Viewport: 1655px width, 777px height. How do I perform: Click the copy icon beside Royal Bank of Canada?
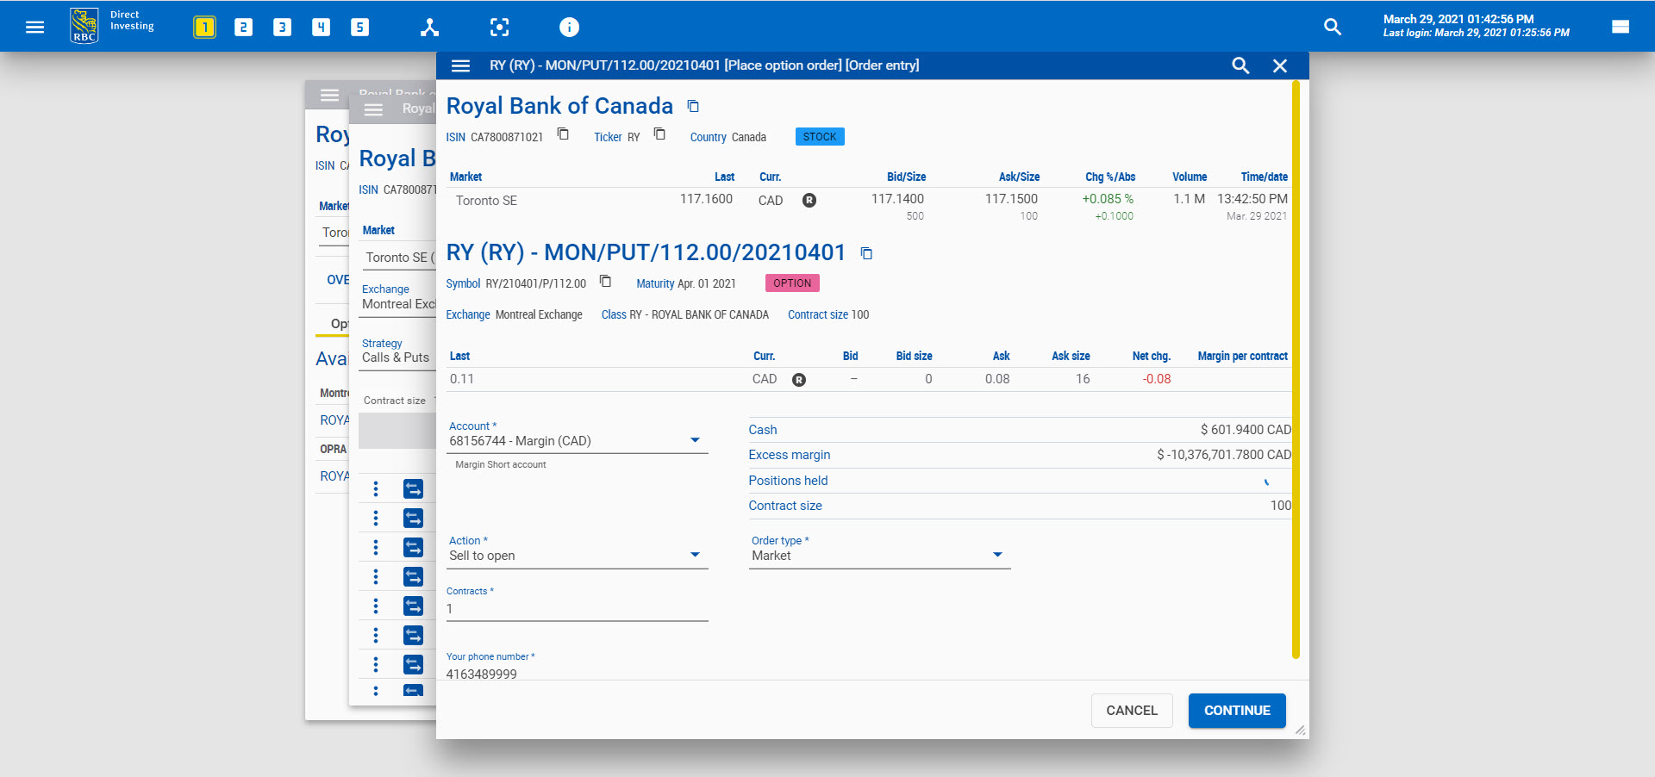pos(693,105)
